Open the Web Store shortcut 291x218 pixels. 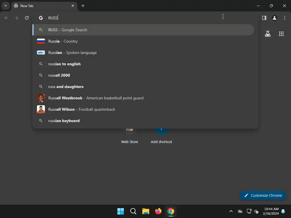[130, 136]
